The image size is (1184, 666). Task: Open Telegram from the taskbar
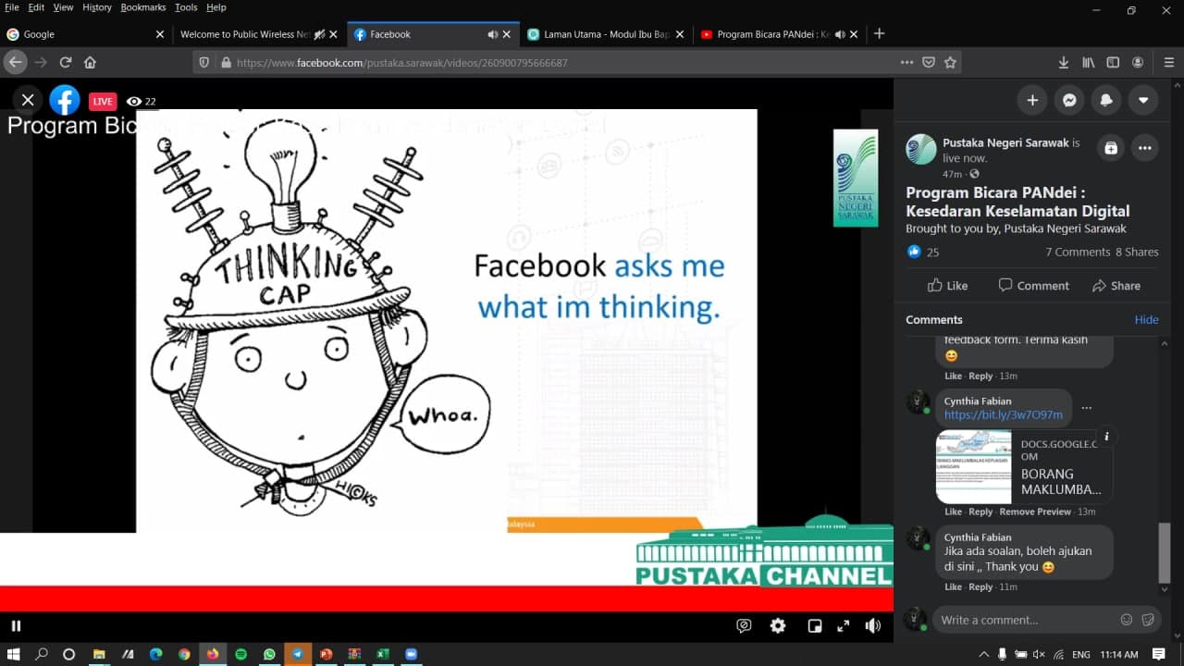click(x=298, y=654)
